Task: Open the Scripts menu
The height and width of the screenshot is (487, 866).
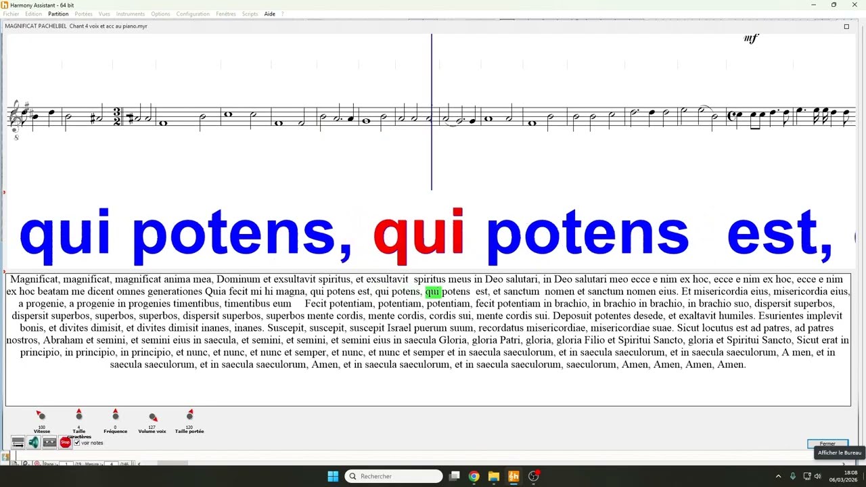Action: 250,14
